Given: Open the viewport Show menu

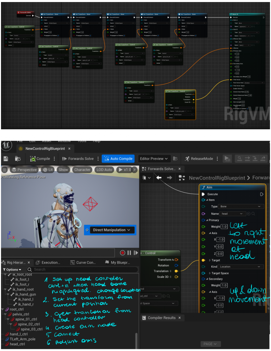Looking at the screenshot, I should (x=63, y=170).
